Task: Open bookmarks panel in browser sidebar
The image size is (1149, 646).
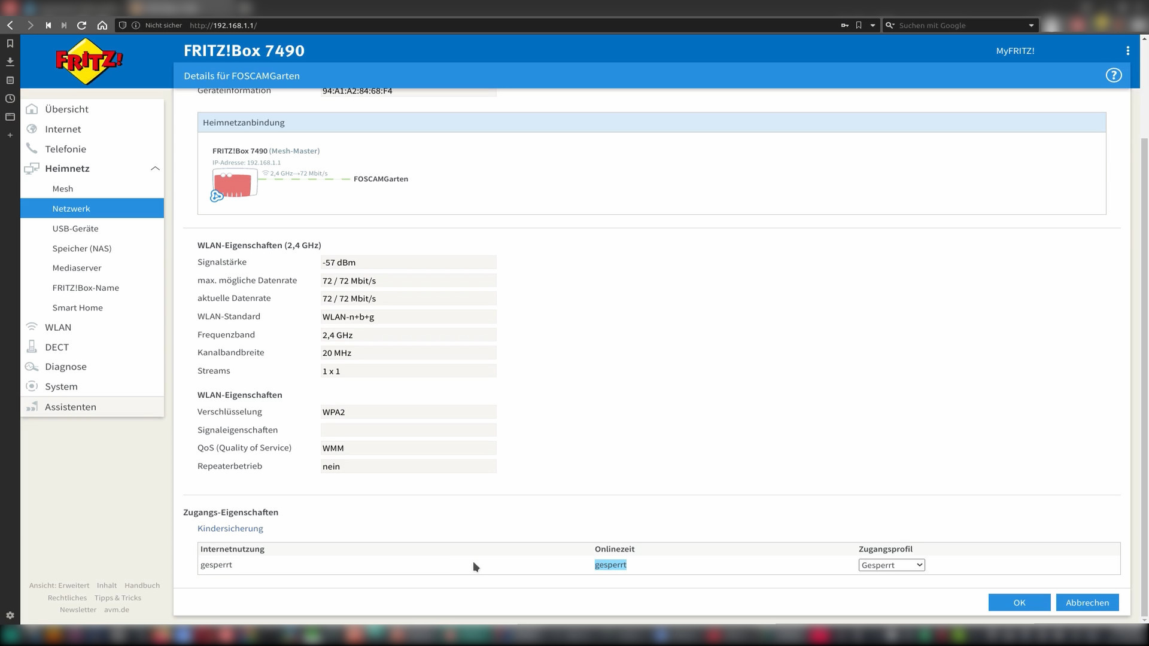Action: 10,44
